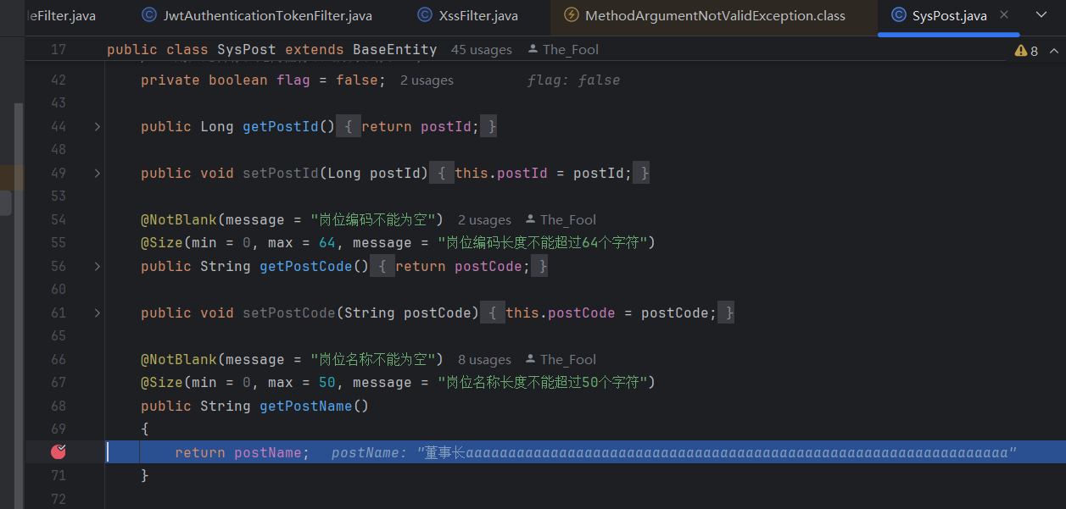Unfold the collapsed '{ this.postId = postId; }' block
1066x509 pixels.
[x=540, y=174]
